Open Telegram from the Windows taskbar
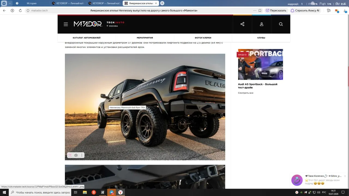This screenshot has width=349, height=196. 112,192
